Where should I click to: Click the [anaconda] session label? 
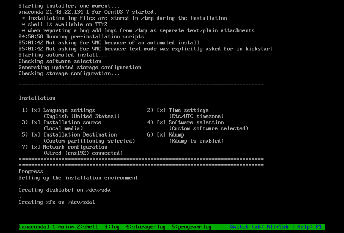[34, 227]
